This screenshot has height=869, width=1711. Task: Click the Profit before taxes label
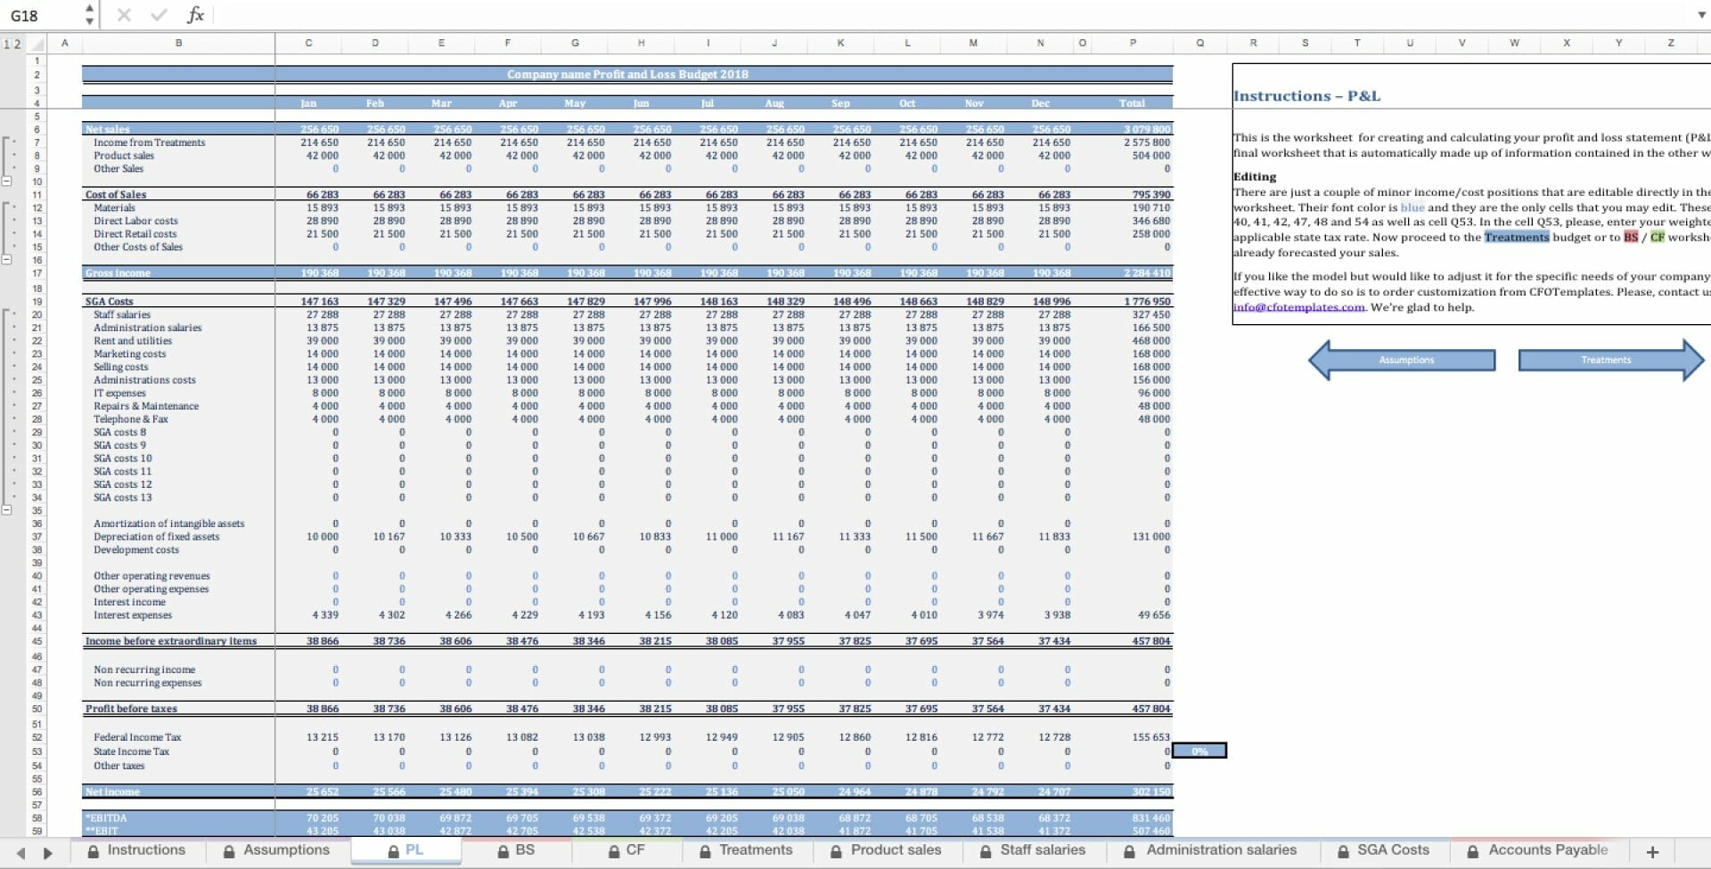(x=131, y=709)
